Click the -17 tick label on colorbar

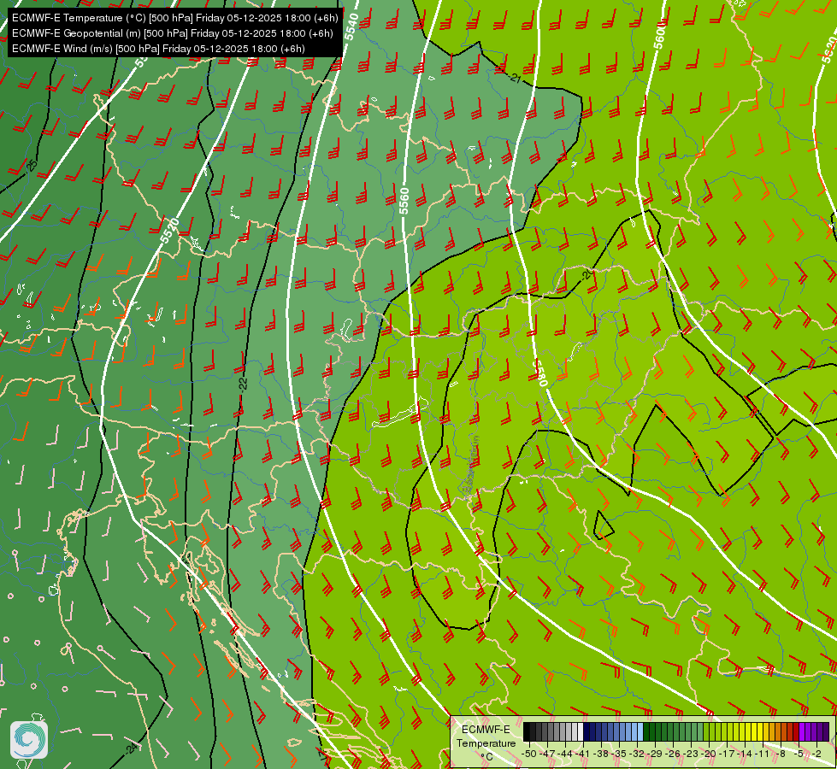[728, 754]
